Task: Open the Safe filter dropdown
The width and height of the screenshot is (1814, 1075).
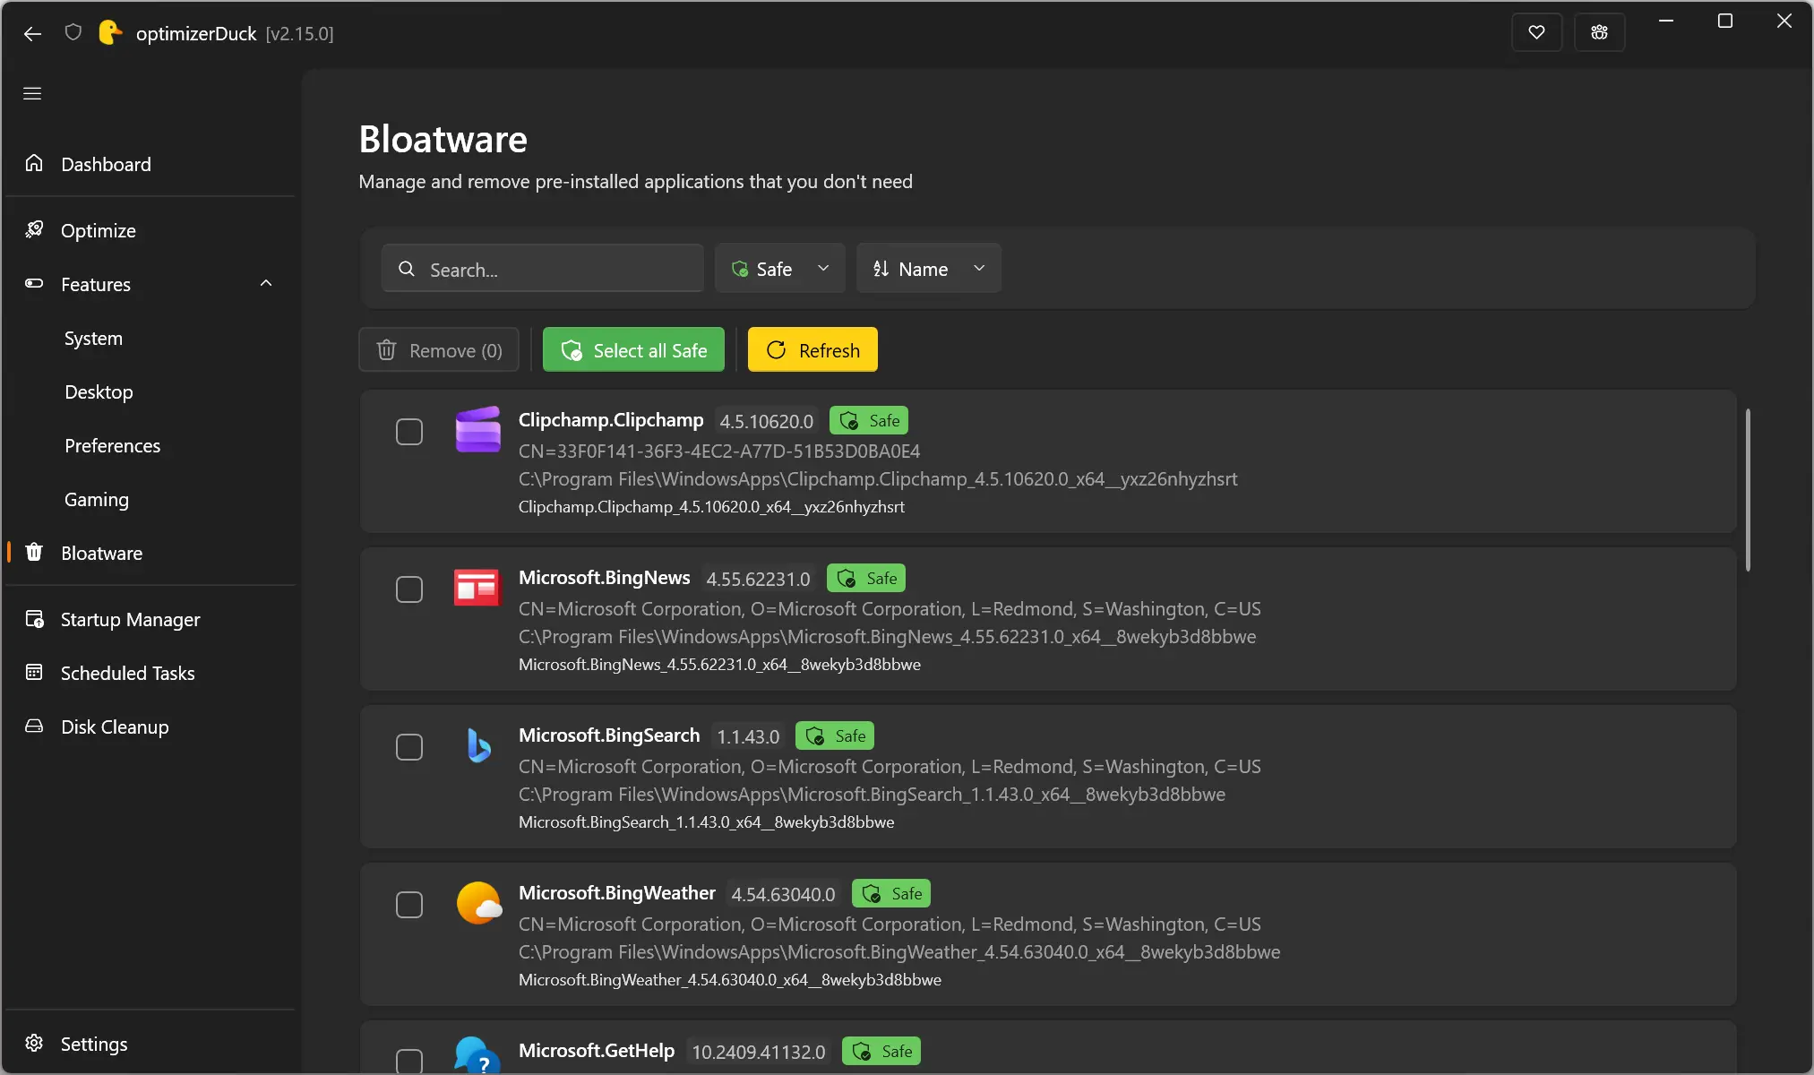Action: click(x=780, y=268)
